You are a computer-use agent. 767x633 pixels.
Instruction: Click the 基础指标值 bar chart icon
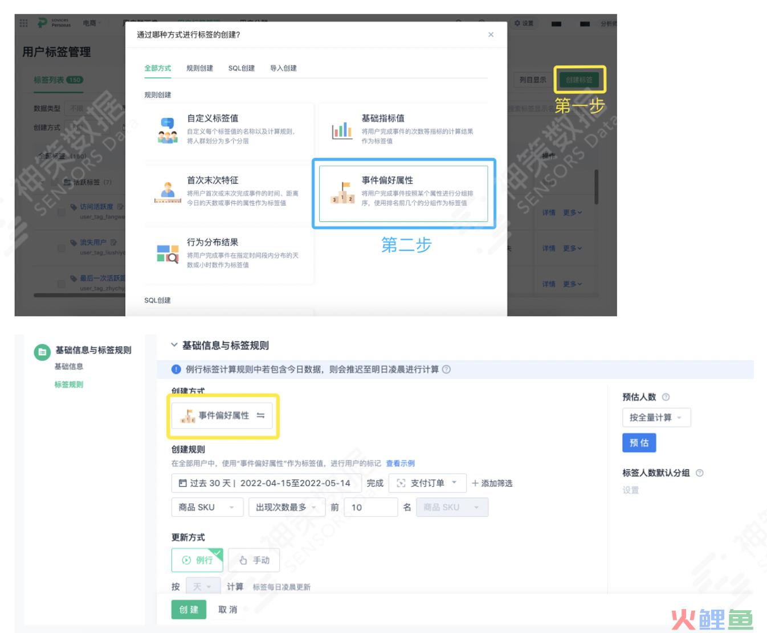pos(342,130)
